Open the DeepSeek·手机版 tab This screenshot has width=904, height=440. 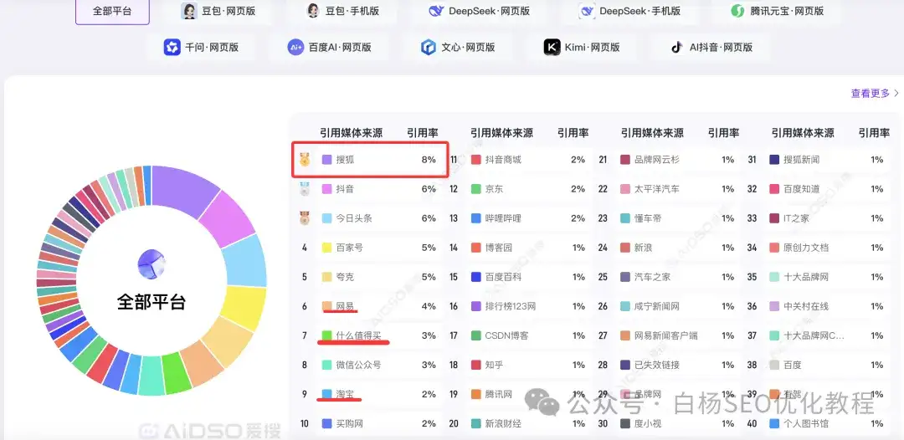point(629,11)
